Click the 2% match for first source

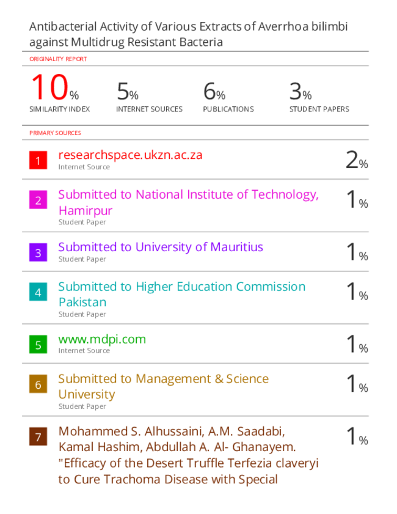click(357, 160)
